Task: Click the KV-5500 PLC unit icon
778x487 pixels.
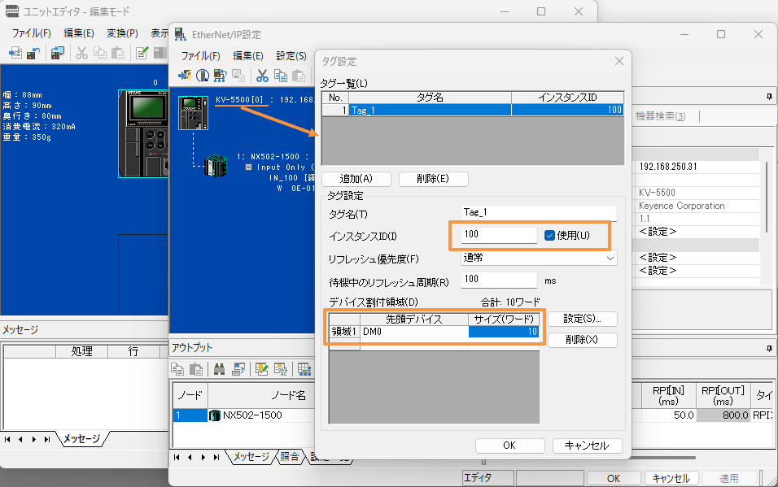Action: point(193,112)
